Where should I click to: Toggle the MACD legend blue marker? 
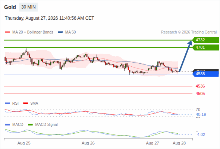pos(7,125)
